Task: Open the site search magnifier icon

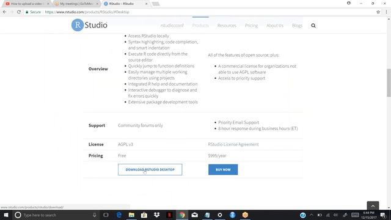Action: pyautogui.click(x=313, y=26)
